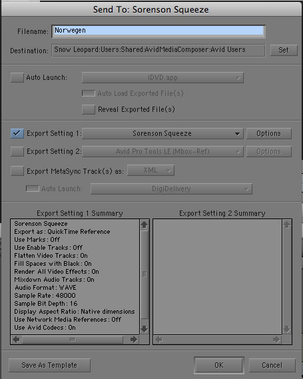This screenshot has height=379, width=303.
Task: Click left arrow under Export Setting 1 Summary
Action: [x=16, y=339]
